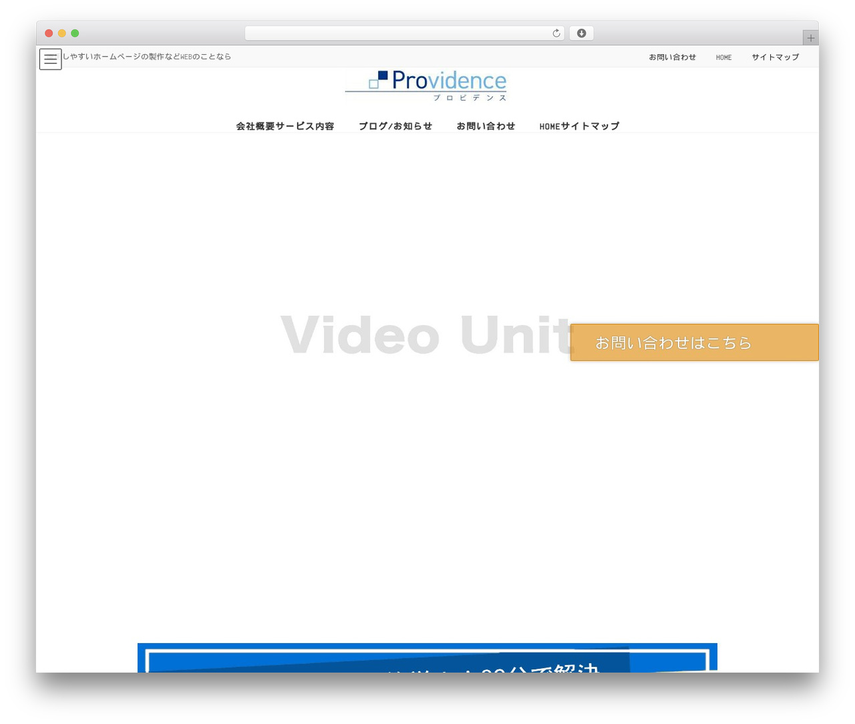Open サイトマップ link in top bar
Viewport: 855px width, 724px height.
(x=775, y=57)
